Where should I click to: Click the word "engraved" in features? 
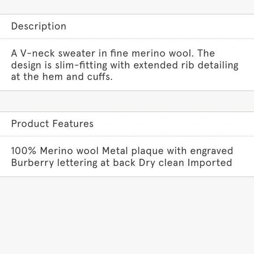click(x=212, y=151)
